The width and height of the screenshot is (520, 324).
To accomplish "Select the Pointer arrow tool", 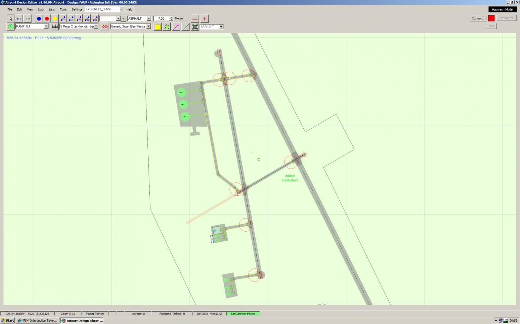I will (x=11, y=19).
